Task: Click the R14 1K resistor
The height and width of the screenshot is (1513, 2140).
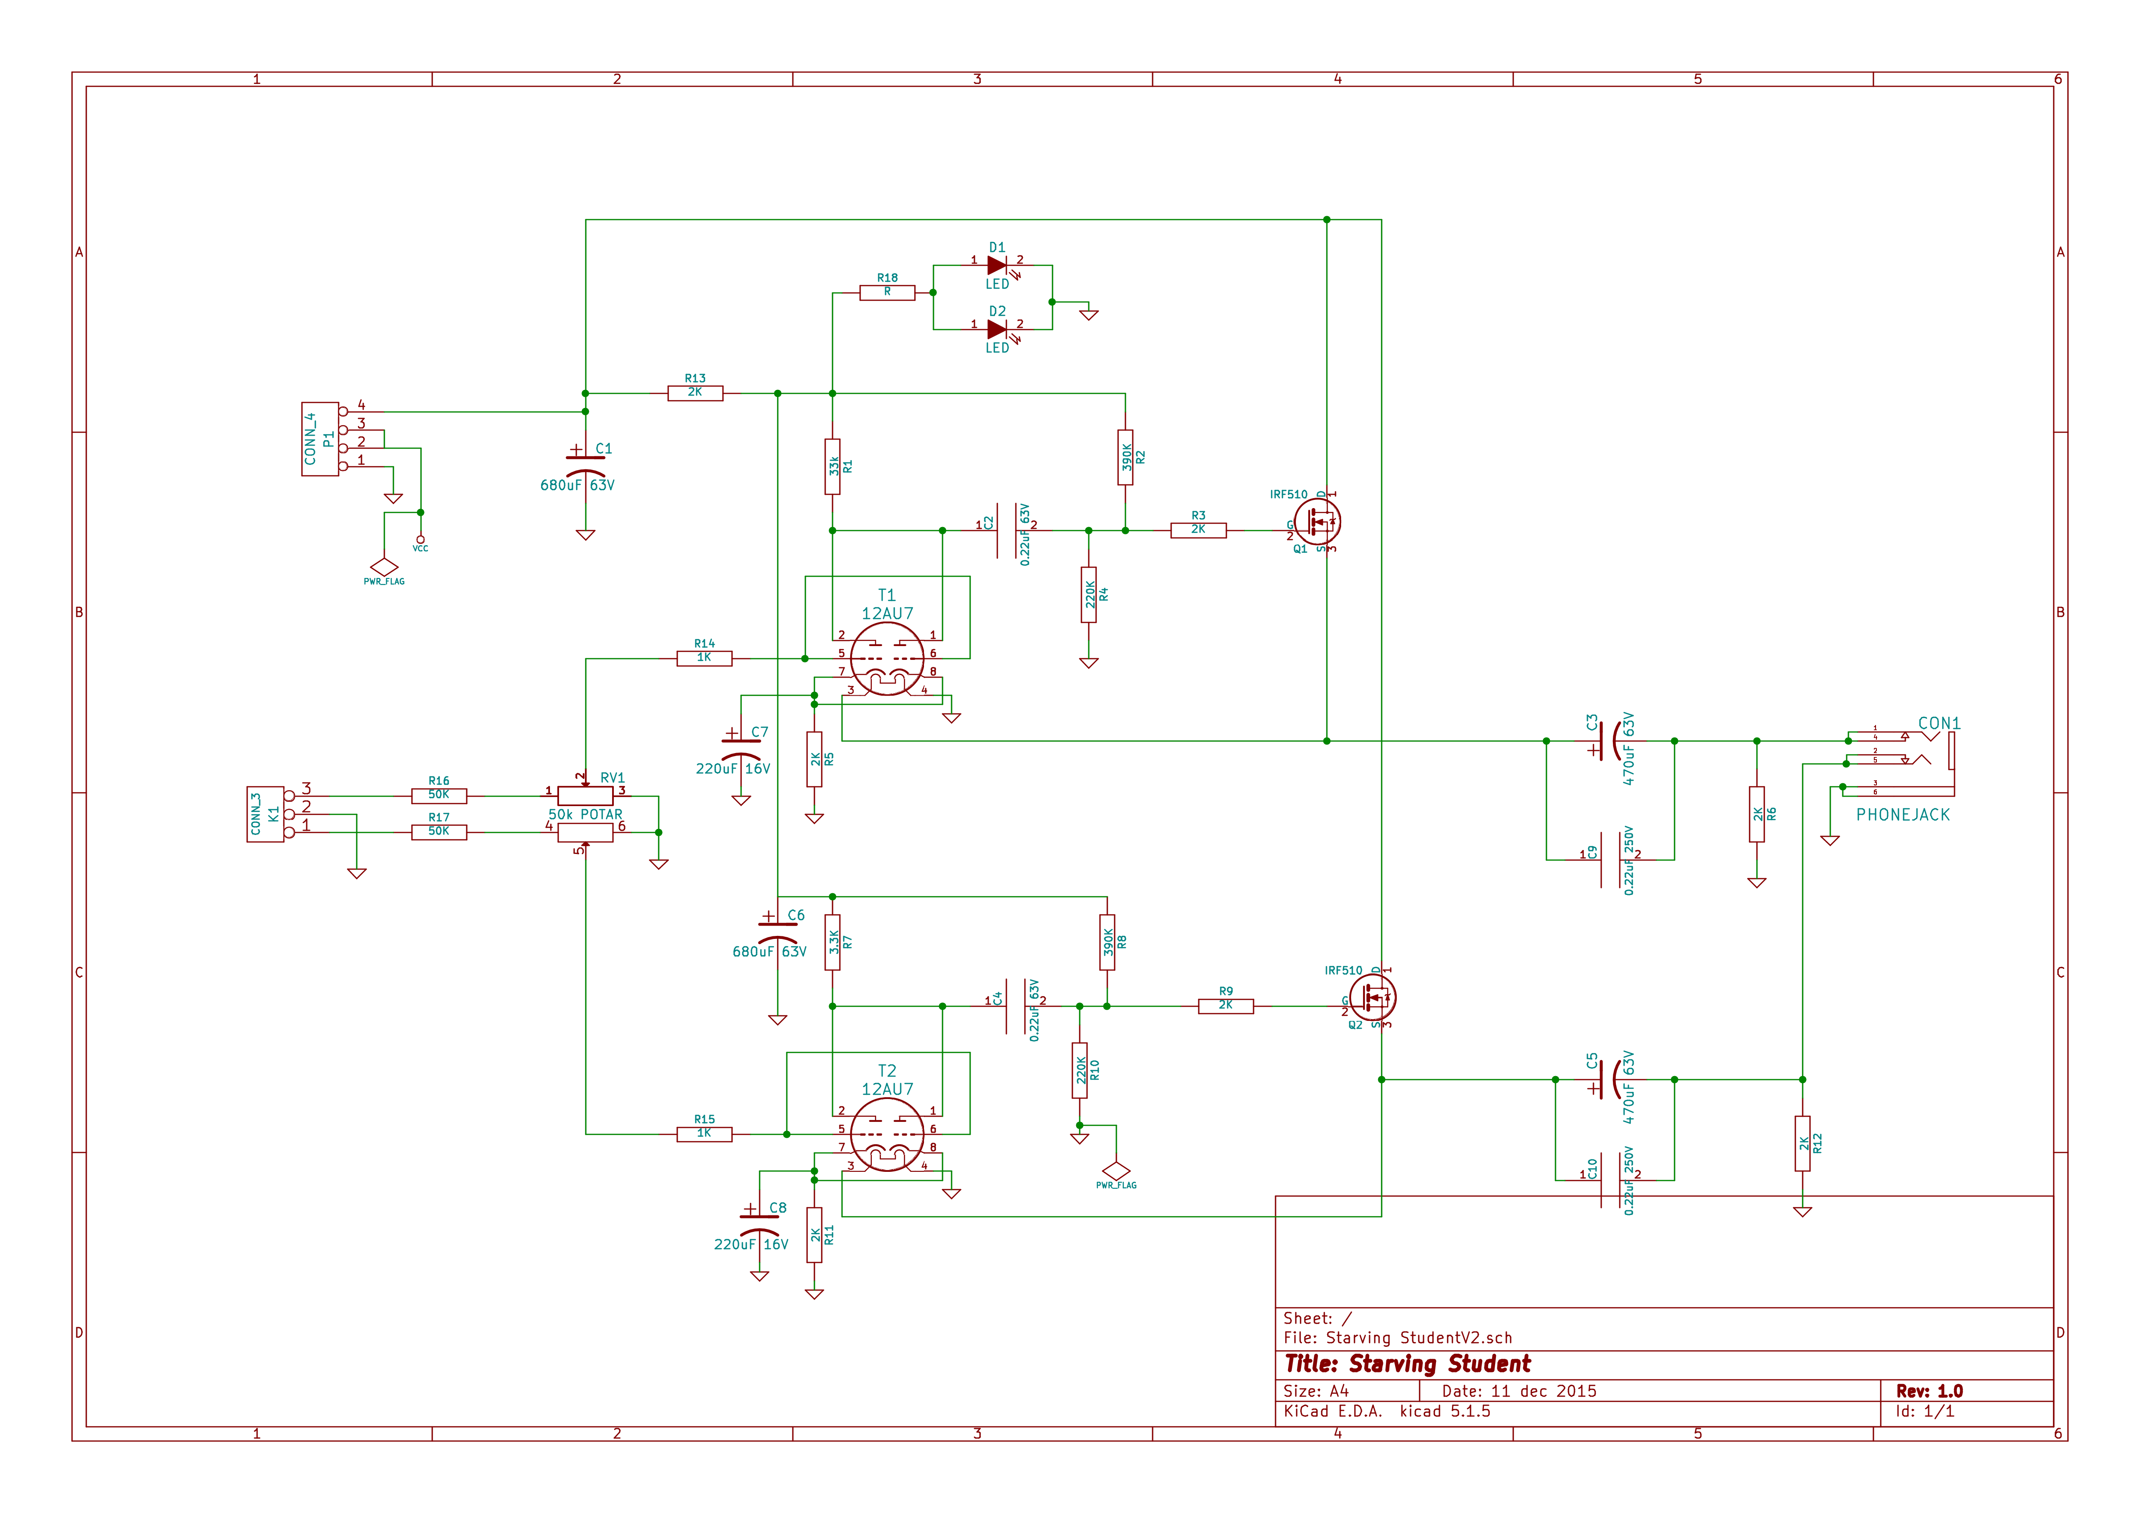Action: click(705, 659)
